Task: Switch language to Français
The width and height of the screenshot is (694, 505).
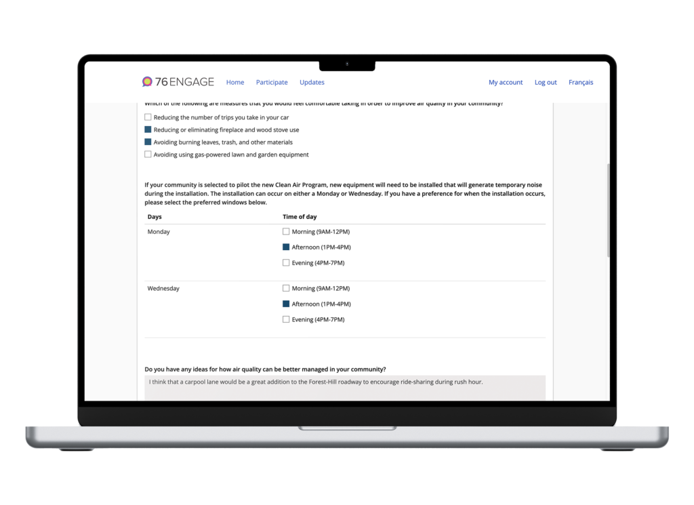Action: click(x=581, y=83)
